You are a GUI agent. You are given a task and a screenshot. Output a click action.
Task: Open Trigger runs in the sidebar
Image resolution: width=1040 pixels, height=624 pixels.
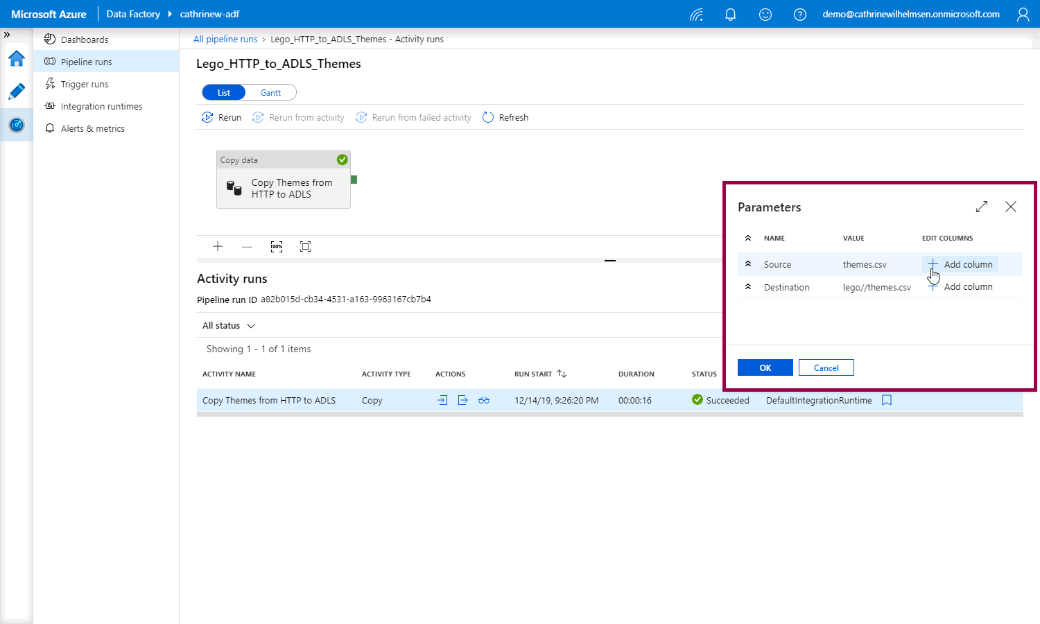click(x=85, y=85)
